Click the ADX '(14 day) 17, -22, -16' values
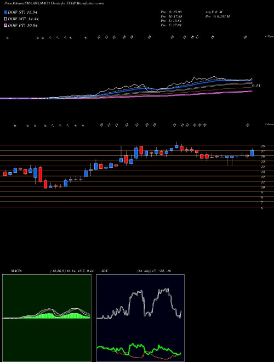The height and width of the screenshot is (362, 274). (x=154, y=271)
